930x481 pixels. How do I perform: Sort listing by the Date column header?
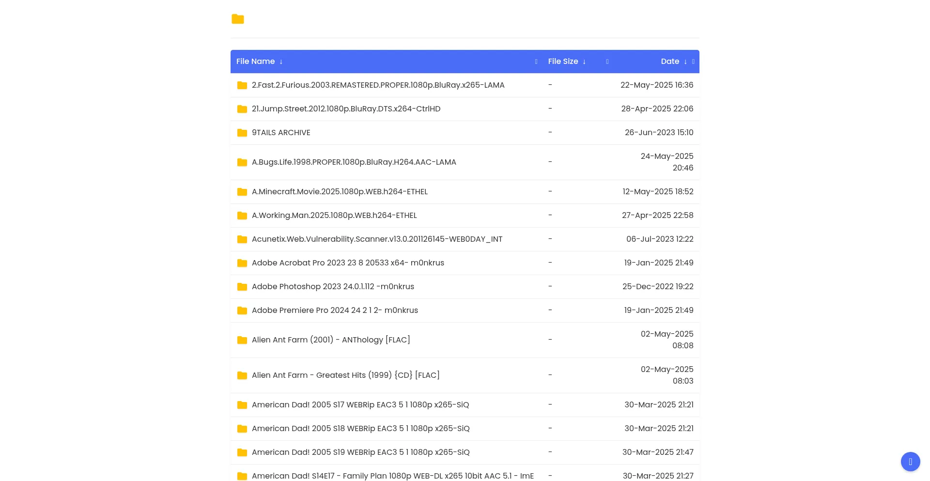[x=670, y=62]
